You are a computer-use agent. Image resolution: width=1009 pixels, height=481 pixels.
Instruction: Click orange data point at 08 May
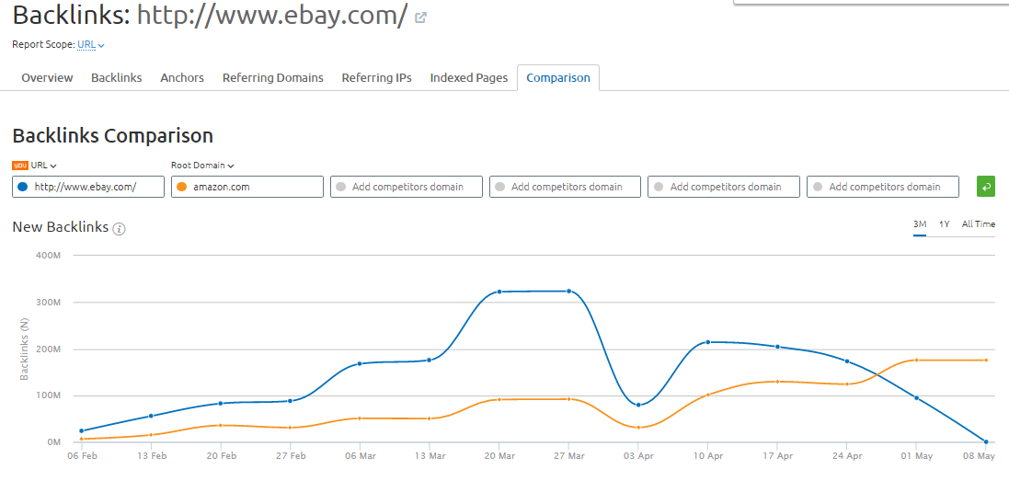click(x=985, y=360)
